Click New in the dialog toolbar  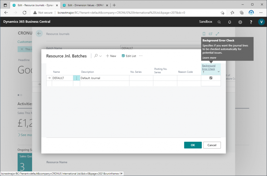tap(111, 56)
